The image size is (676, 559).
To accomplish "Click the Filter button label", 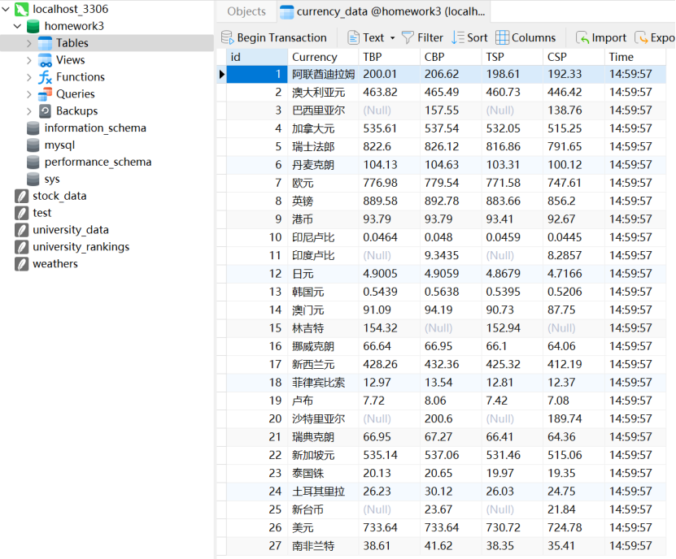I will tap(430, 38).
